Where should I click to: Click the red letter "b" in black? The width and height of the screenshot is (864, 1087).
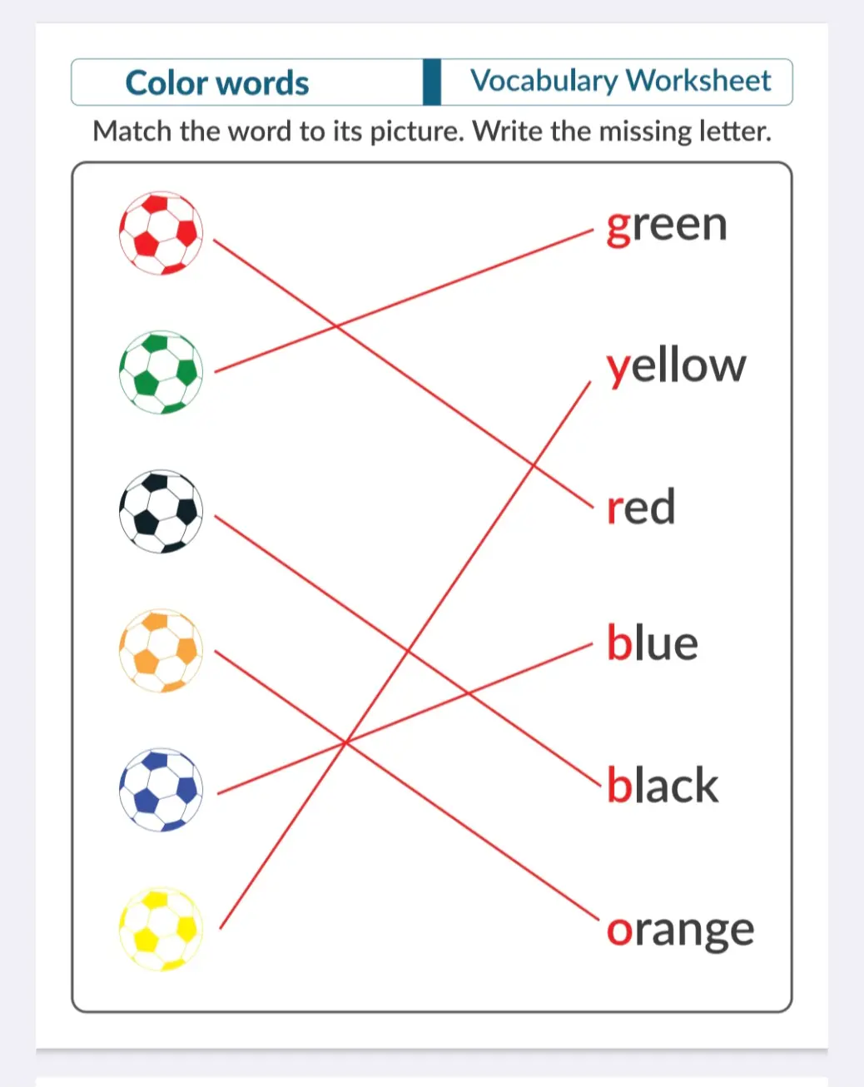point(619,785)
